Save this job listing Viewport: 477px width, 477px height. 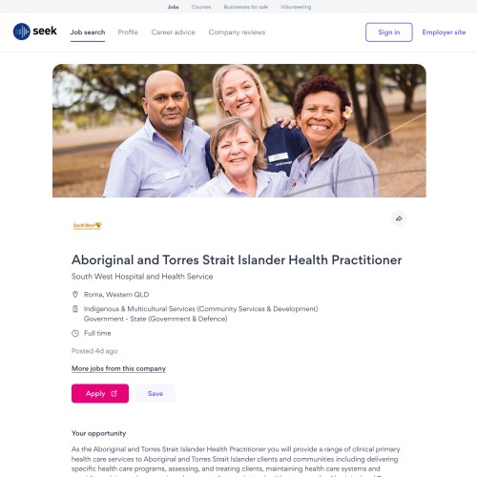(x=156, y=393)
